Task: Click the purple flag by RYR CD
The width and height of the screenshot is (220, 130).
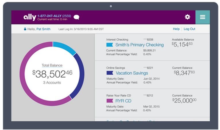Action: pyautogui.click(x=110, y=101)
